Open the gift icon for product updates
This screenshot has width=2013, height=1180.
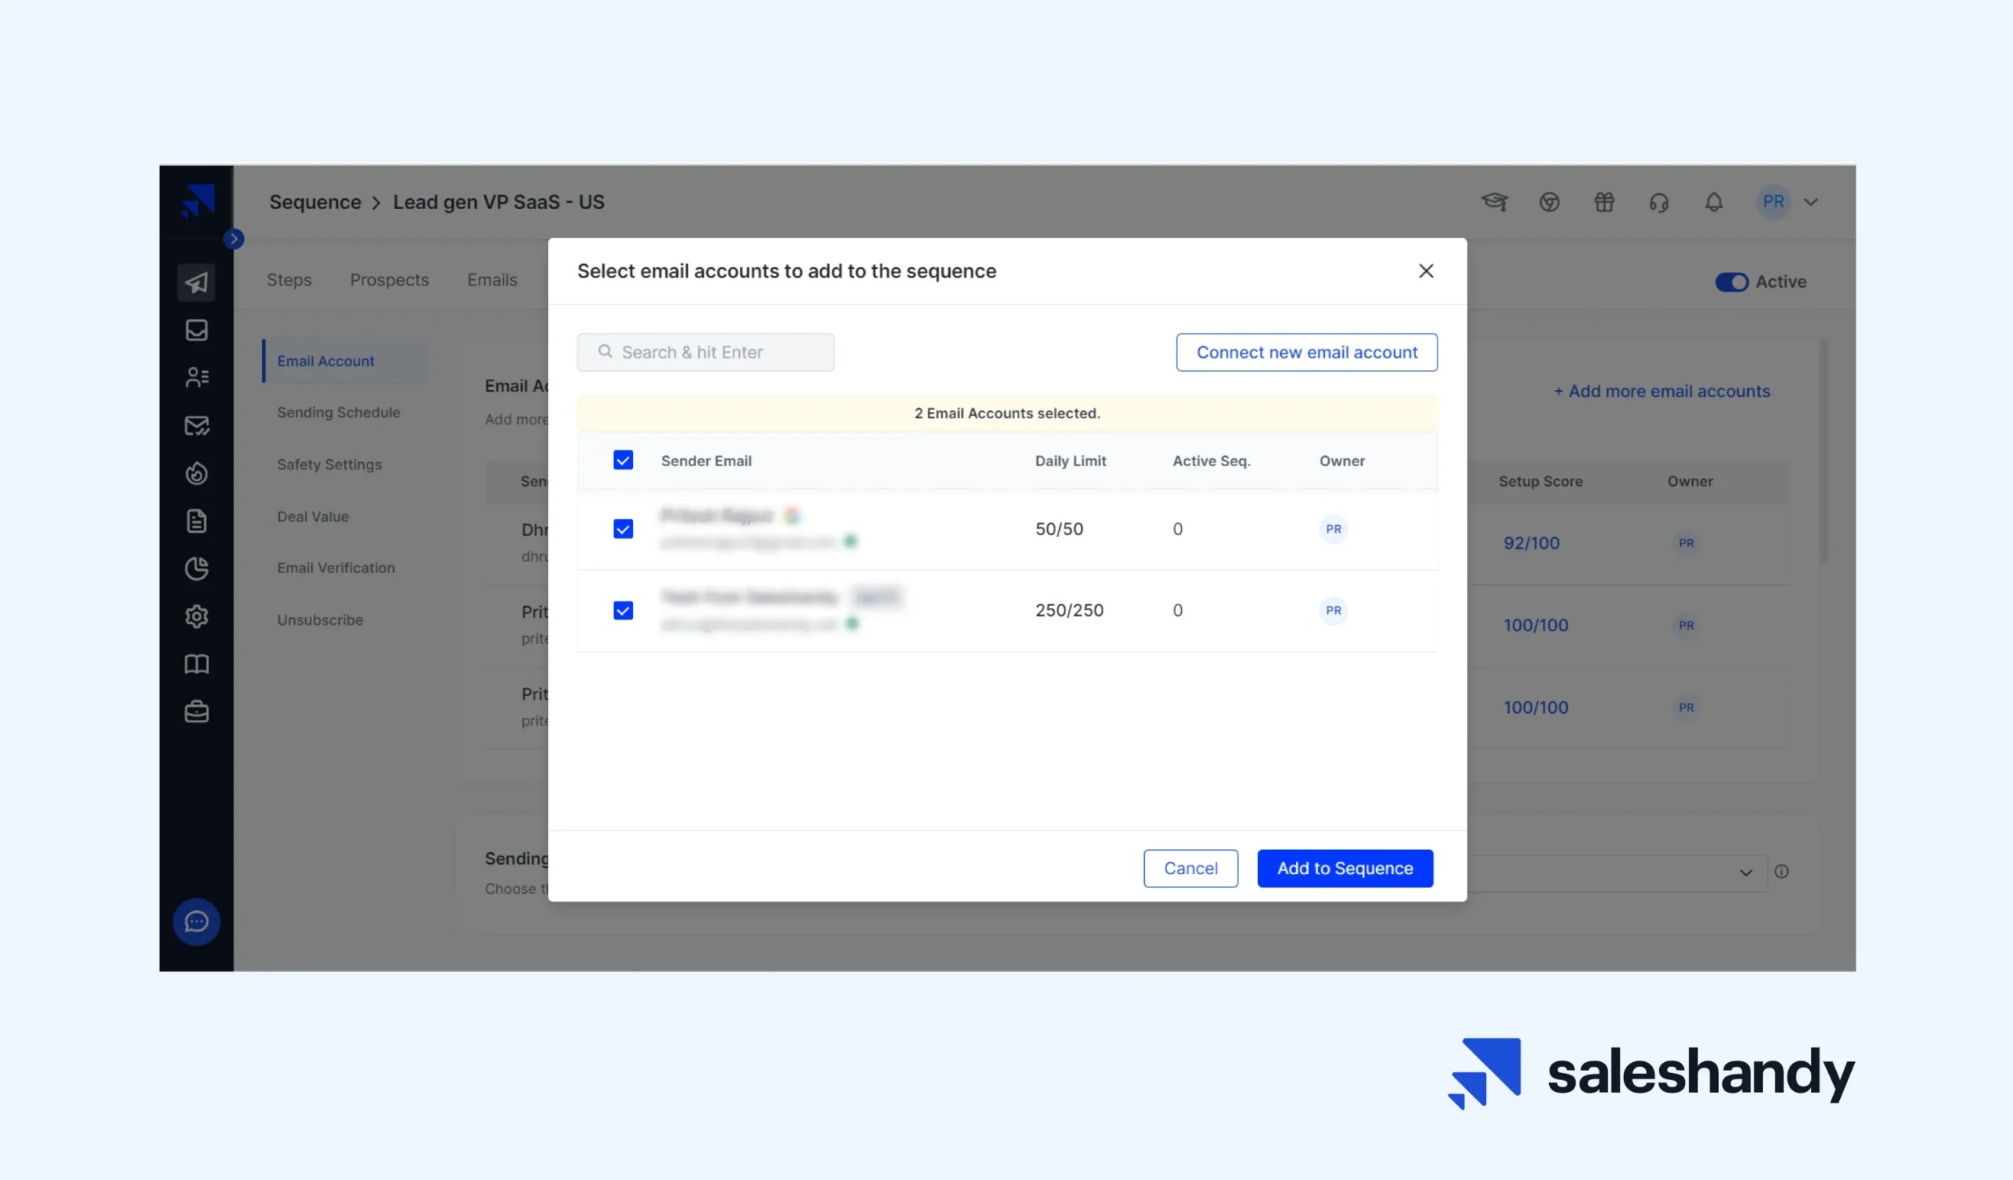(x=1605, y=202)
